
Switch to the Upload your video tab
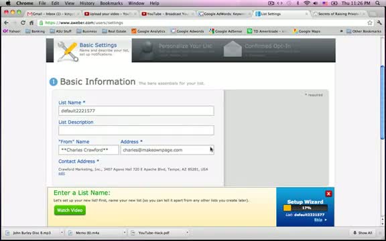111,14
